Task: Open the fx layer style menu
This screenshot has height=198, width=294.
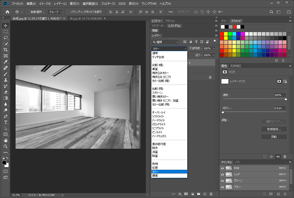Action: (180, 194)
